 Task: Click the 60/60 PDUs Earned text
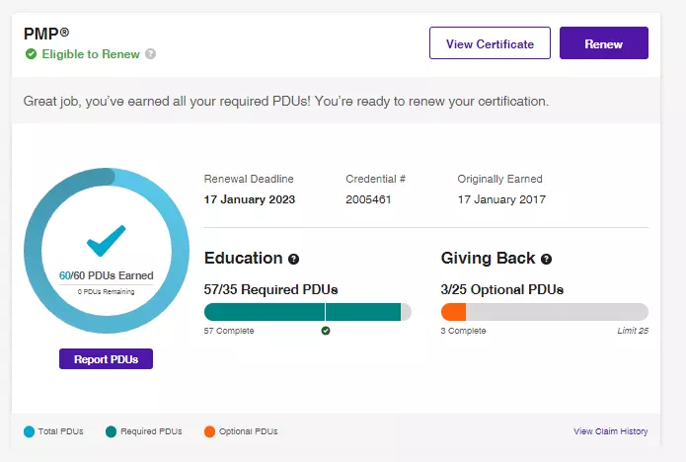106,275
